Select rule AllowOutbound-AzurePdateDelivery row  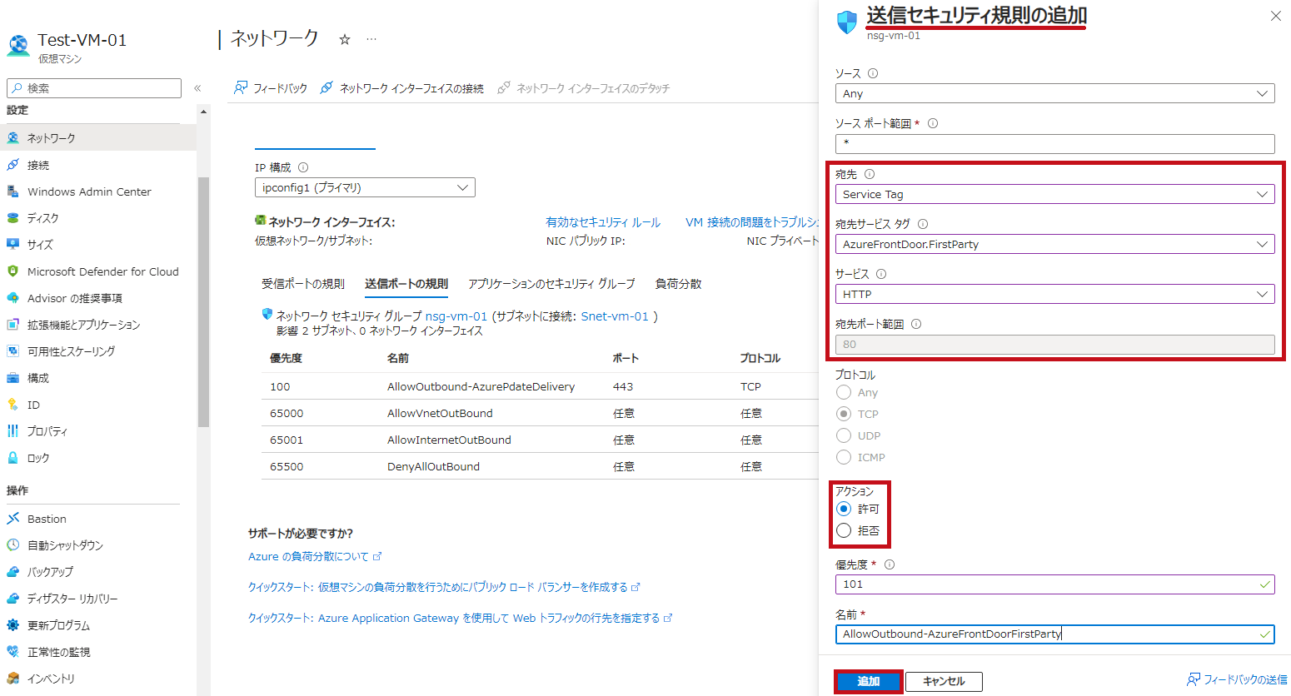coord(540,386)
